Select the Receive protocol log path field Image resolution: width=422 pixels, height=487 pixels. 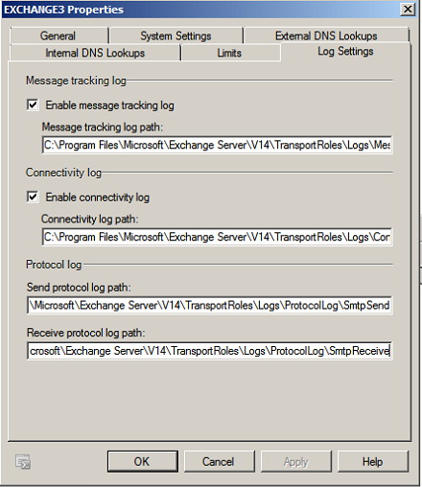pyautogui.click(x=210, y=351)
